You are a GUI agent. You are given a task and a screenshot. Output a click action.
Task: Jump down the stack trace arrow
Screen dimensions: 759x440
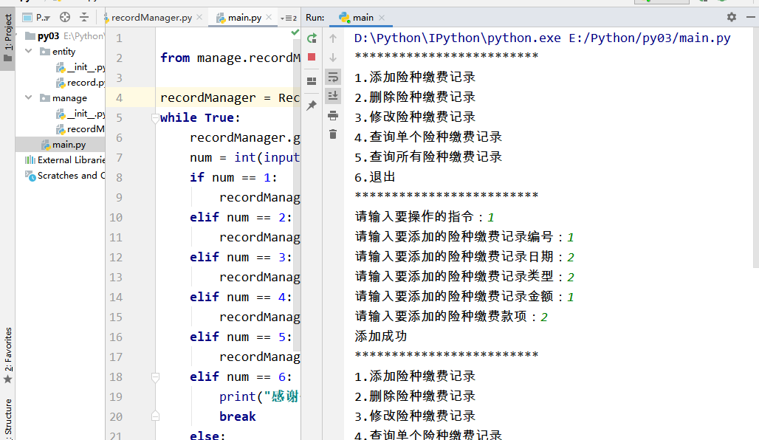[x=333, y=57]
